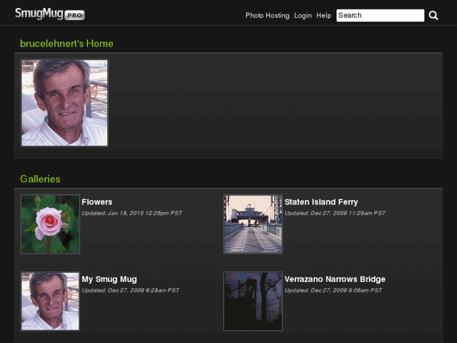This screenshot has height=343, width=457.
Task: Open the Staten Island Ferry thumbnail
Action: (253, 224)
